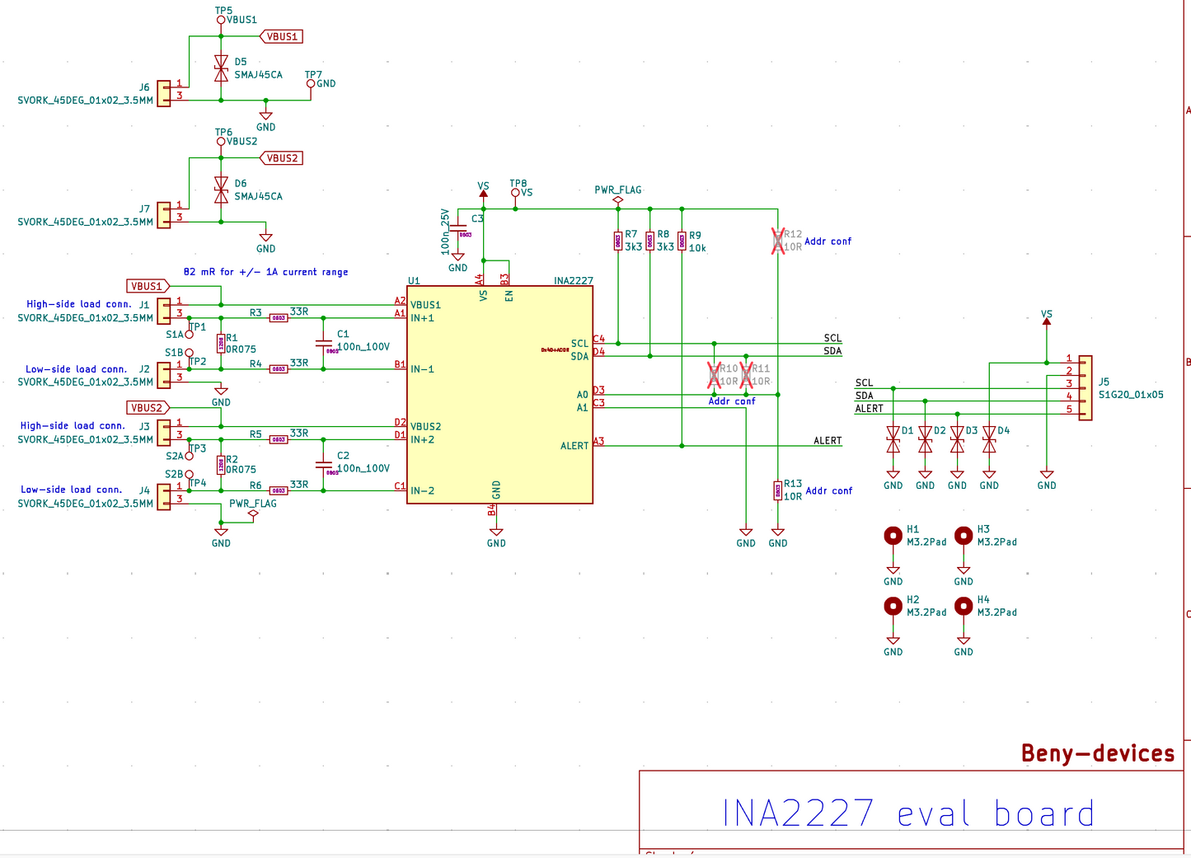Viewport: 1191px width, 858px height.
Task: Click connector symbol J6
Action: coord(164,93)
